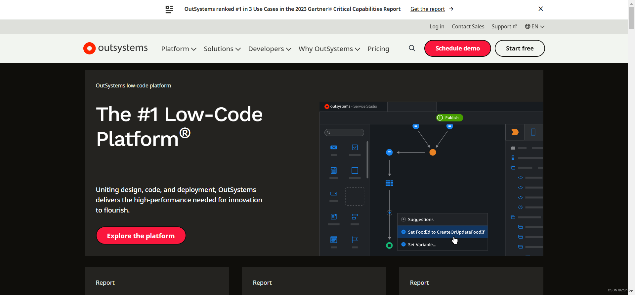Go to the Pricing page

(x=378, y=49)
